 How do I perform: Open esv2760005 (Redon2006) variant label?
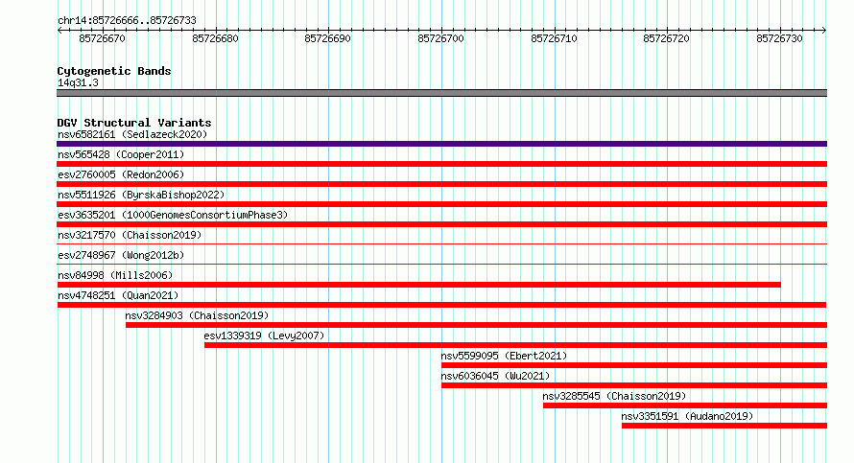click(121, 174)
